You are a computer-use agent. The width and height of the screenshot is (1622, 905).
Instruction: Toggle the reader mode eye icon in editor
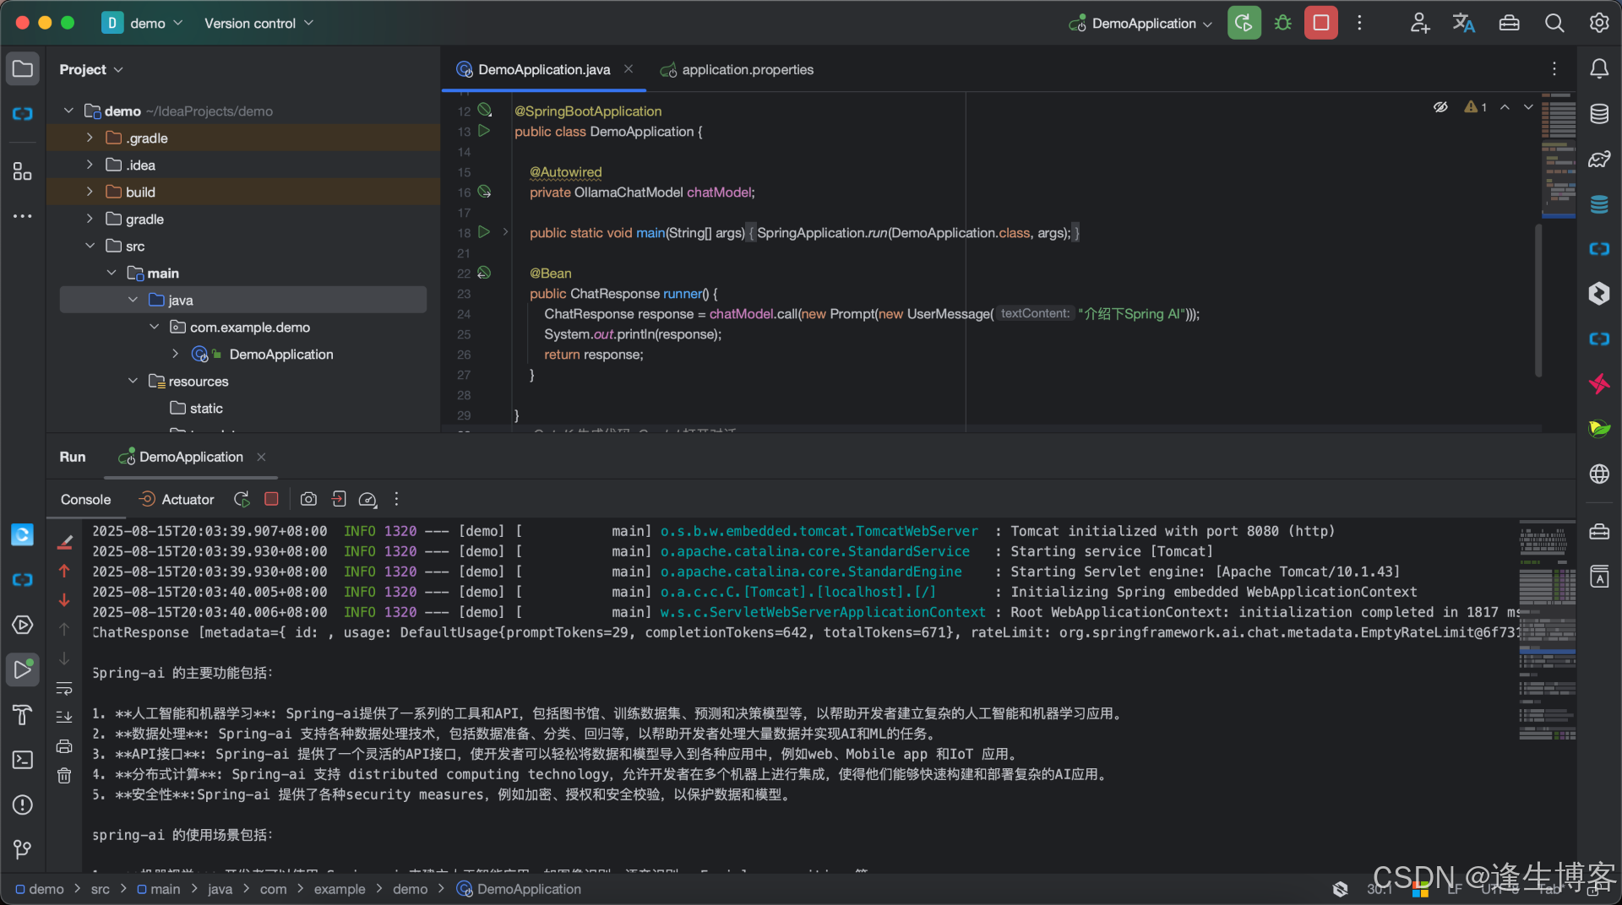pyautogui.click(x=1440, y=107)
